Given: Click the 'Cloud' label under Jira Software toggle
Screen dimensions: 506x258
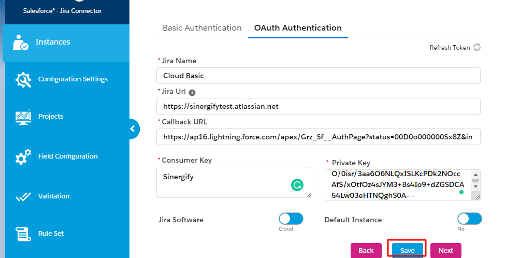Looking at the screenshot, I should pos(286,229).
